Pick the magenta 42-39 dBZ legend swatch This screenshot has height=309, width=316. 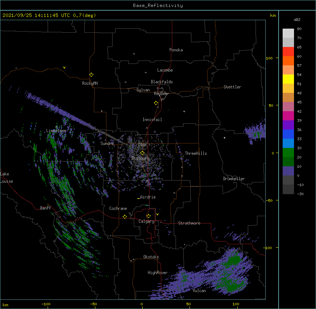pos(288,116)
